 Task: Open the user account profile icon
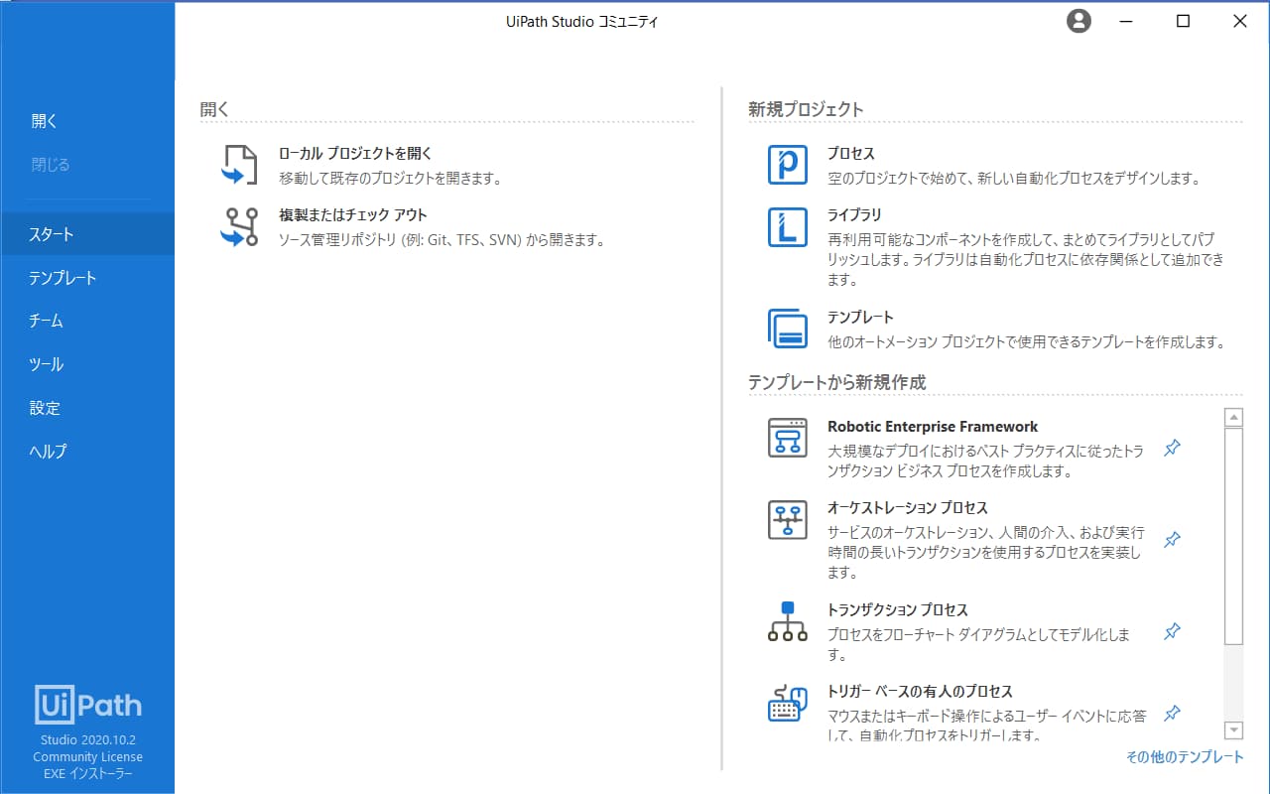1079,21
